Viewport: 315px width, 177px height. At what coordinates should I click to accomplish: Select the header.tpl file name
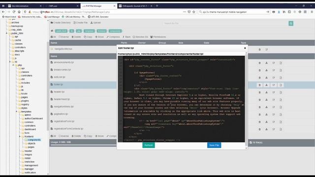[x=59, y=92]
